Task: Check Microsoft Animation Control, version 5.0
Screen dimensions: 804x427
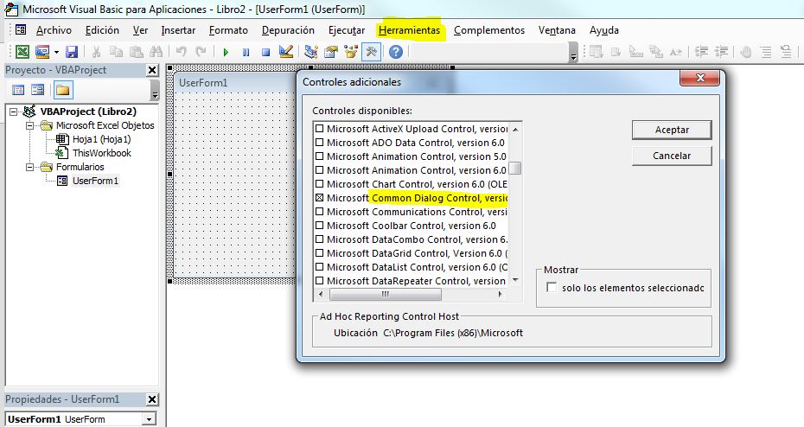Action: point(320,156)
